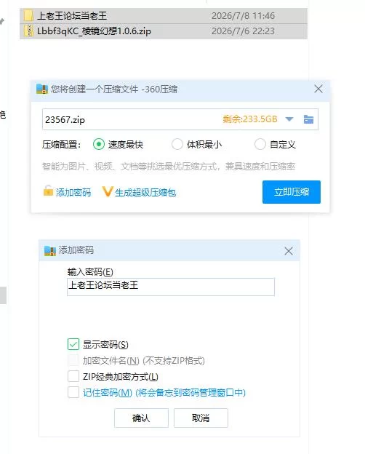Cancel password dialog with 取消 button
The width and height of the screenshot is (365, 454).
tap(201, 418)
